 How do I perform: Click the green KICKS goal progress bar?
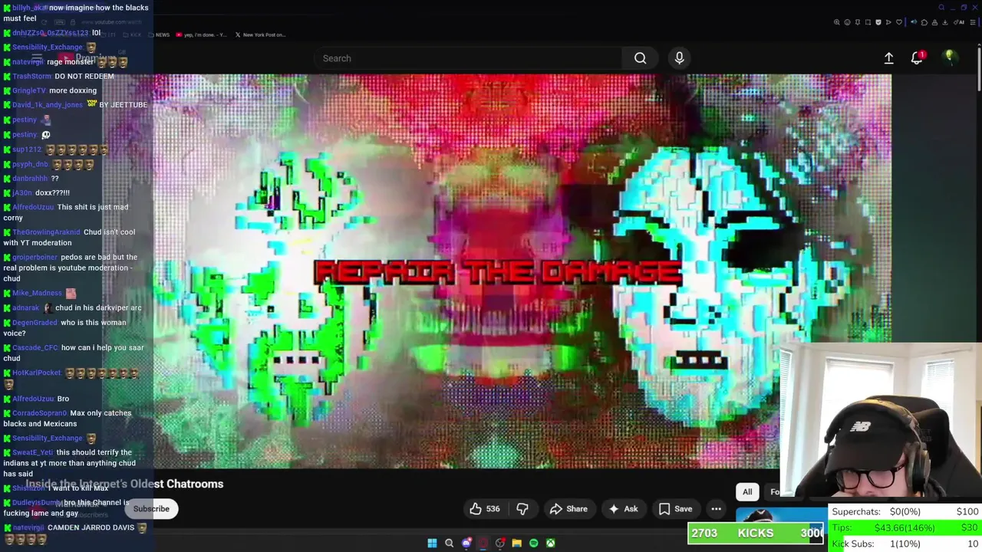point(756,533)
